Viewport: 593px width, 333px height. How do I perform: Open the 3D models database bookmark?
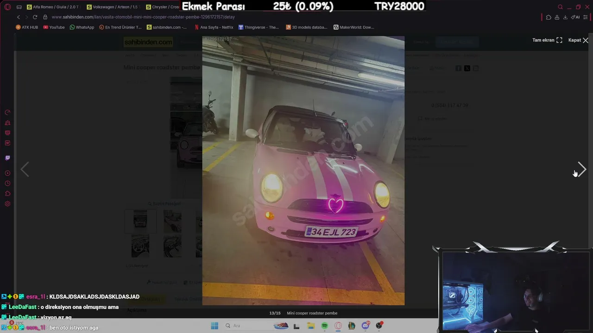(307, 27)
